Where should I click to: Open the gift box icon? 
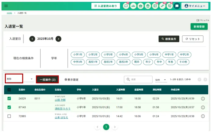click(x=148, y=6)
